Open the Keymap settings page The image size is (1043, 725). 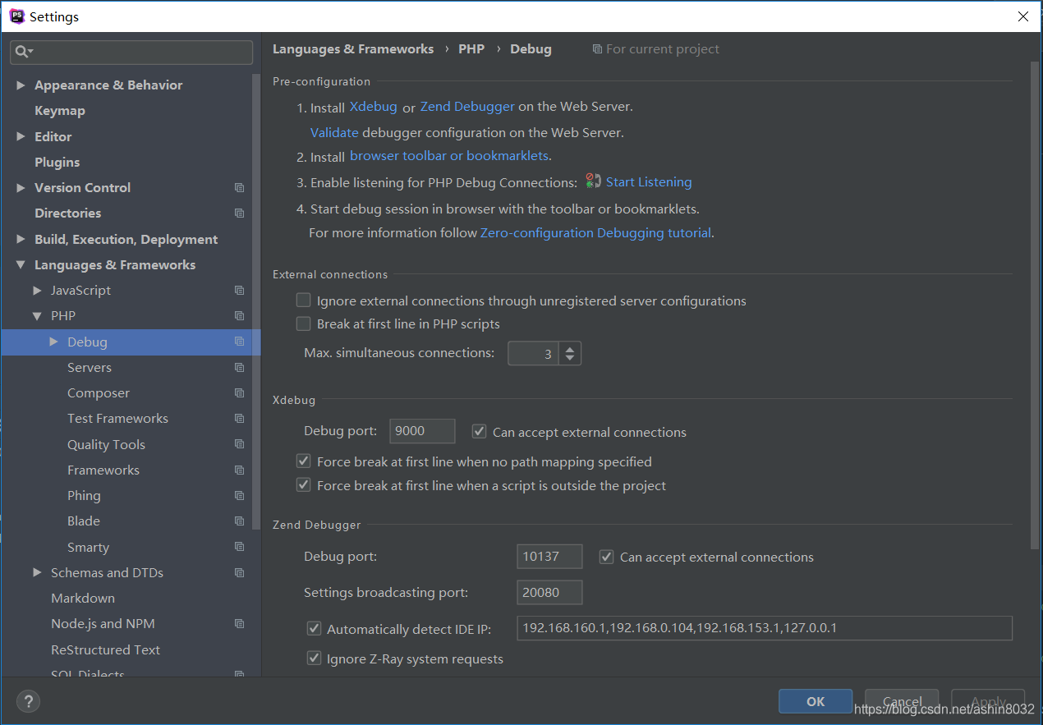(60, 111)
